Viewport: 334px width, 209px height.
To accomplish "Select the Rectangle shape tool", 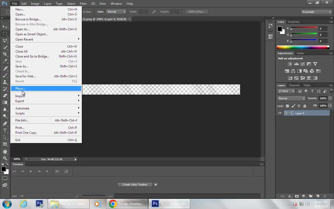I will pos(5,144).
